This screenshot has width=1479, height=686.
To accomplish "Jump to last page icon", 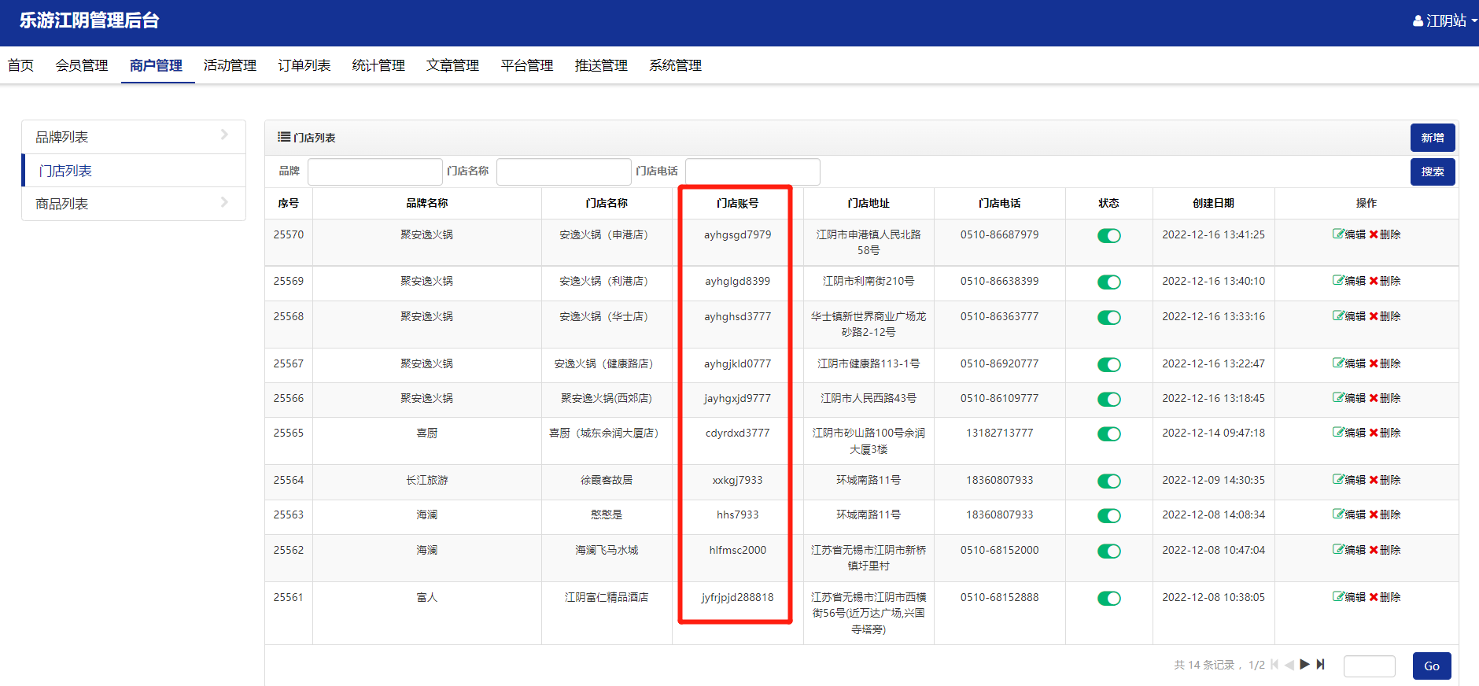I will (x=1321, y=665).
